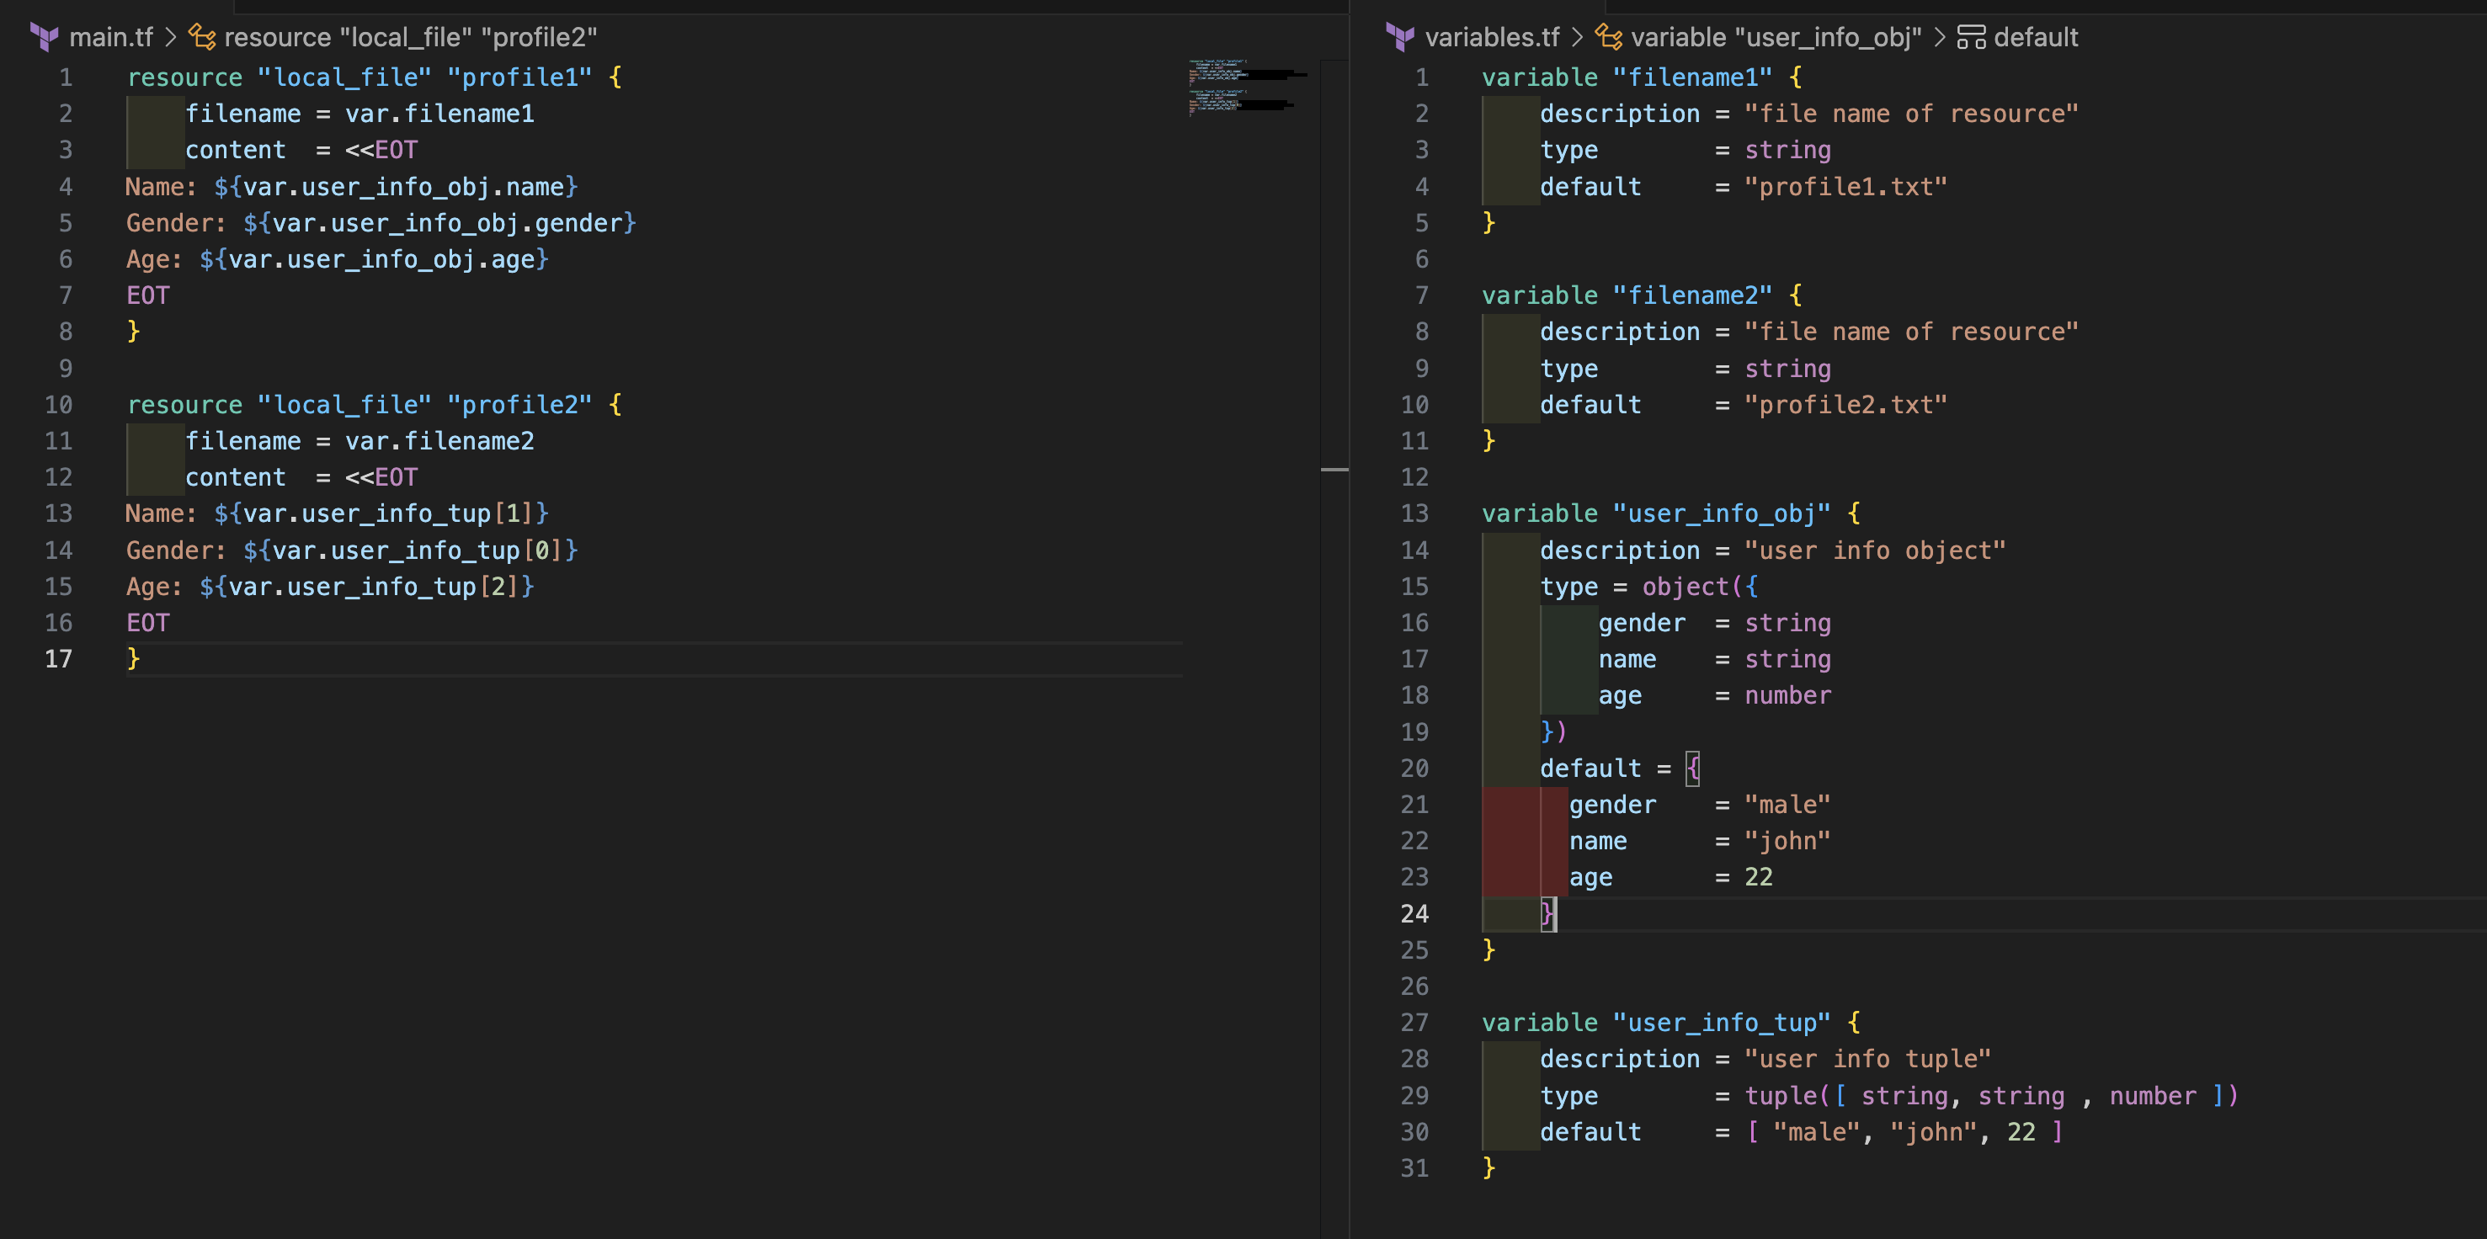This screenshot has height=1239, width=2487.
Task: Click 'tuple([ string, string , number ])' type
Action: pos(1992,1096)
